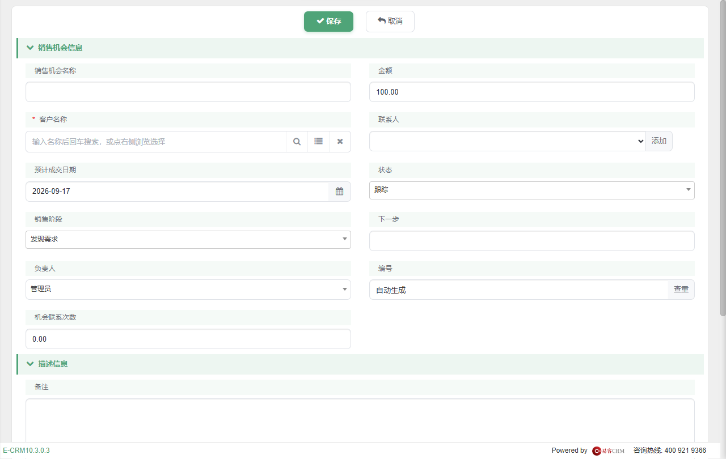The image size is (726, 459).
Task: Expand the 销售阶段 dropdown showing 发现需求
Action: point(188,240)
